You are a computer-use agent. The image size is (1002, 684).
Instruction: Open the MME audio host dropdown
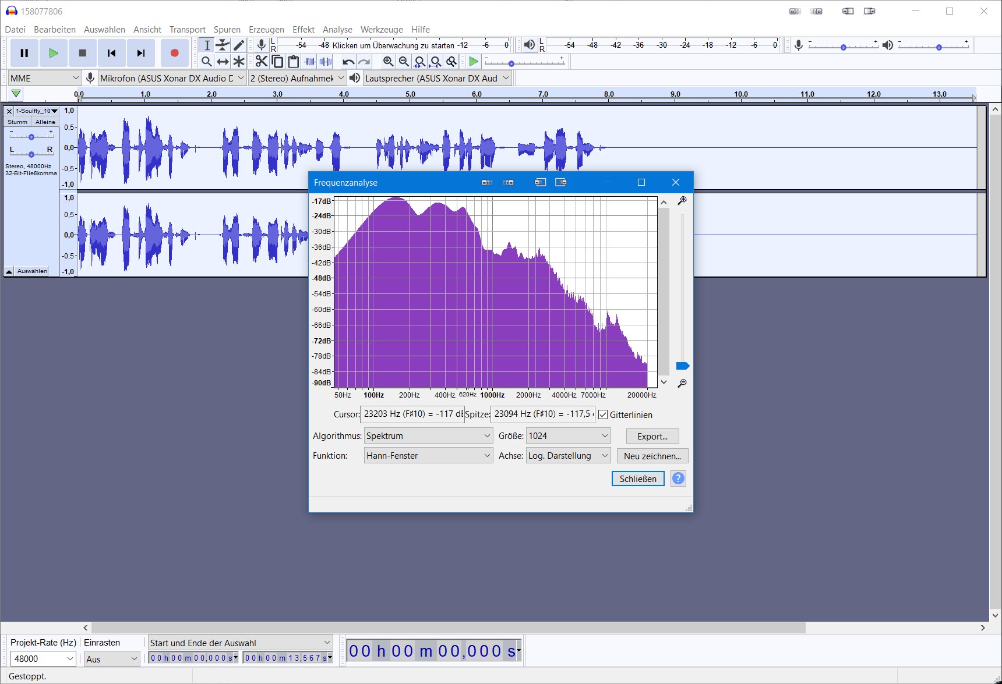[45, 78]
